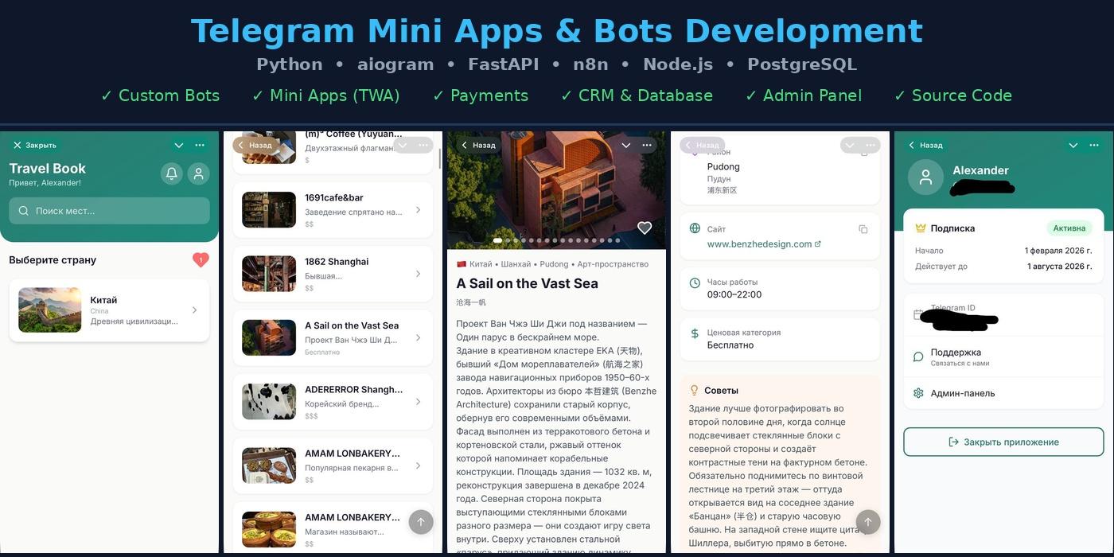This screenshot has height=557, width=1114.
Task: Open favorites heart badge near Выберите страну
Action: click(x=201, y=259)
